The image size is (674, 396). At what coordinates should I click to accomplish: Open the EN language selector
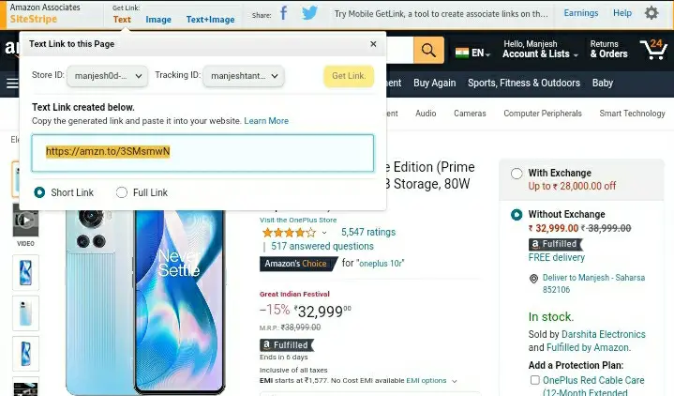(x=473, y=53)
